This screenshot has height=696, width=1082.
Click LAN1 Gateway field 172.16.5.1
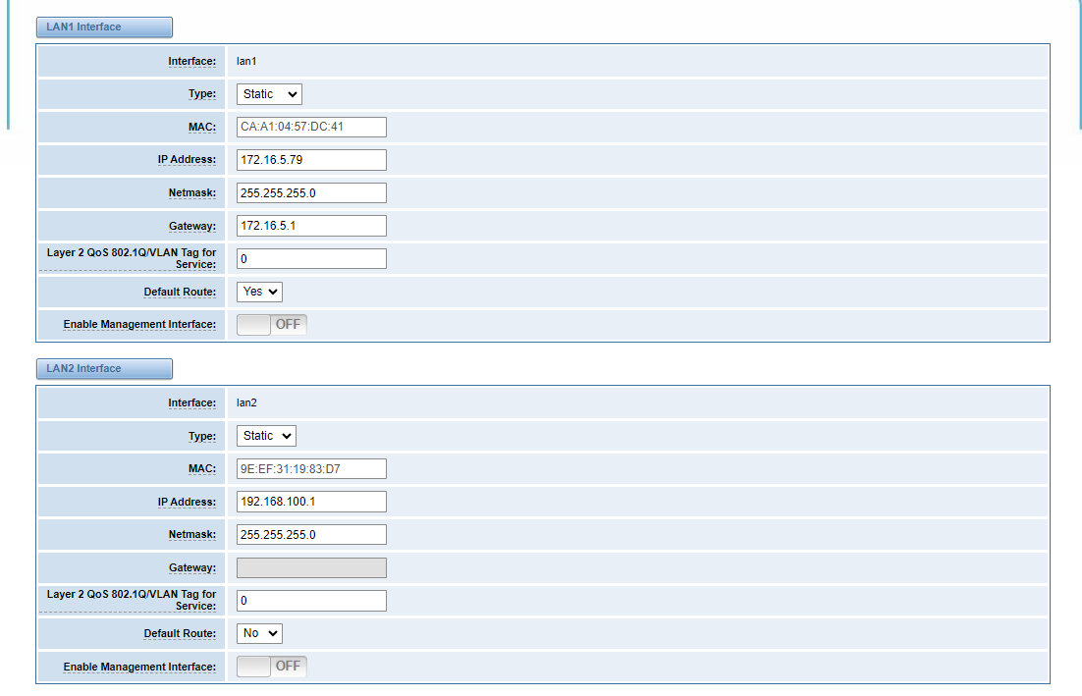coord(311,226)
